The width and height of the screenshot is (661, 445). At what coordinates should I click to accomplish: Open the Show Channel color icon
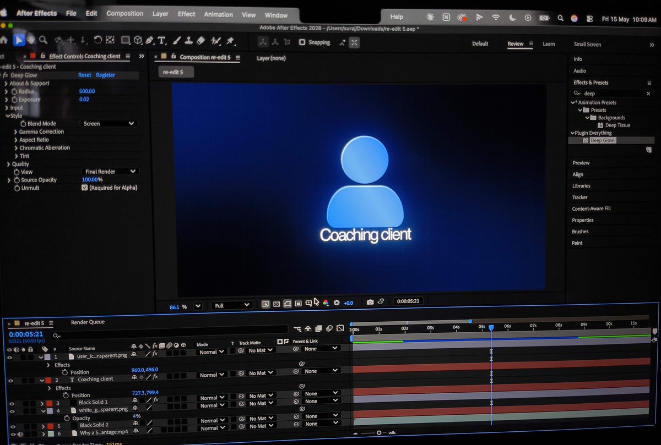(x=326, y=303)
